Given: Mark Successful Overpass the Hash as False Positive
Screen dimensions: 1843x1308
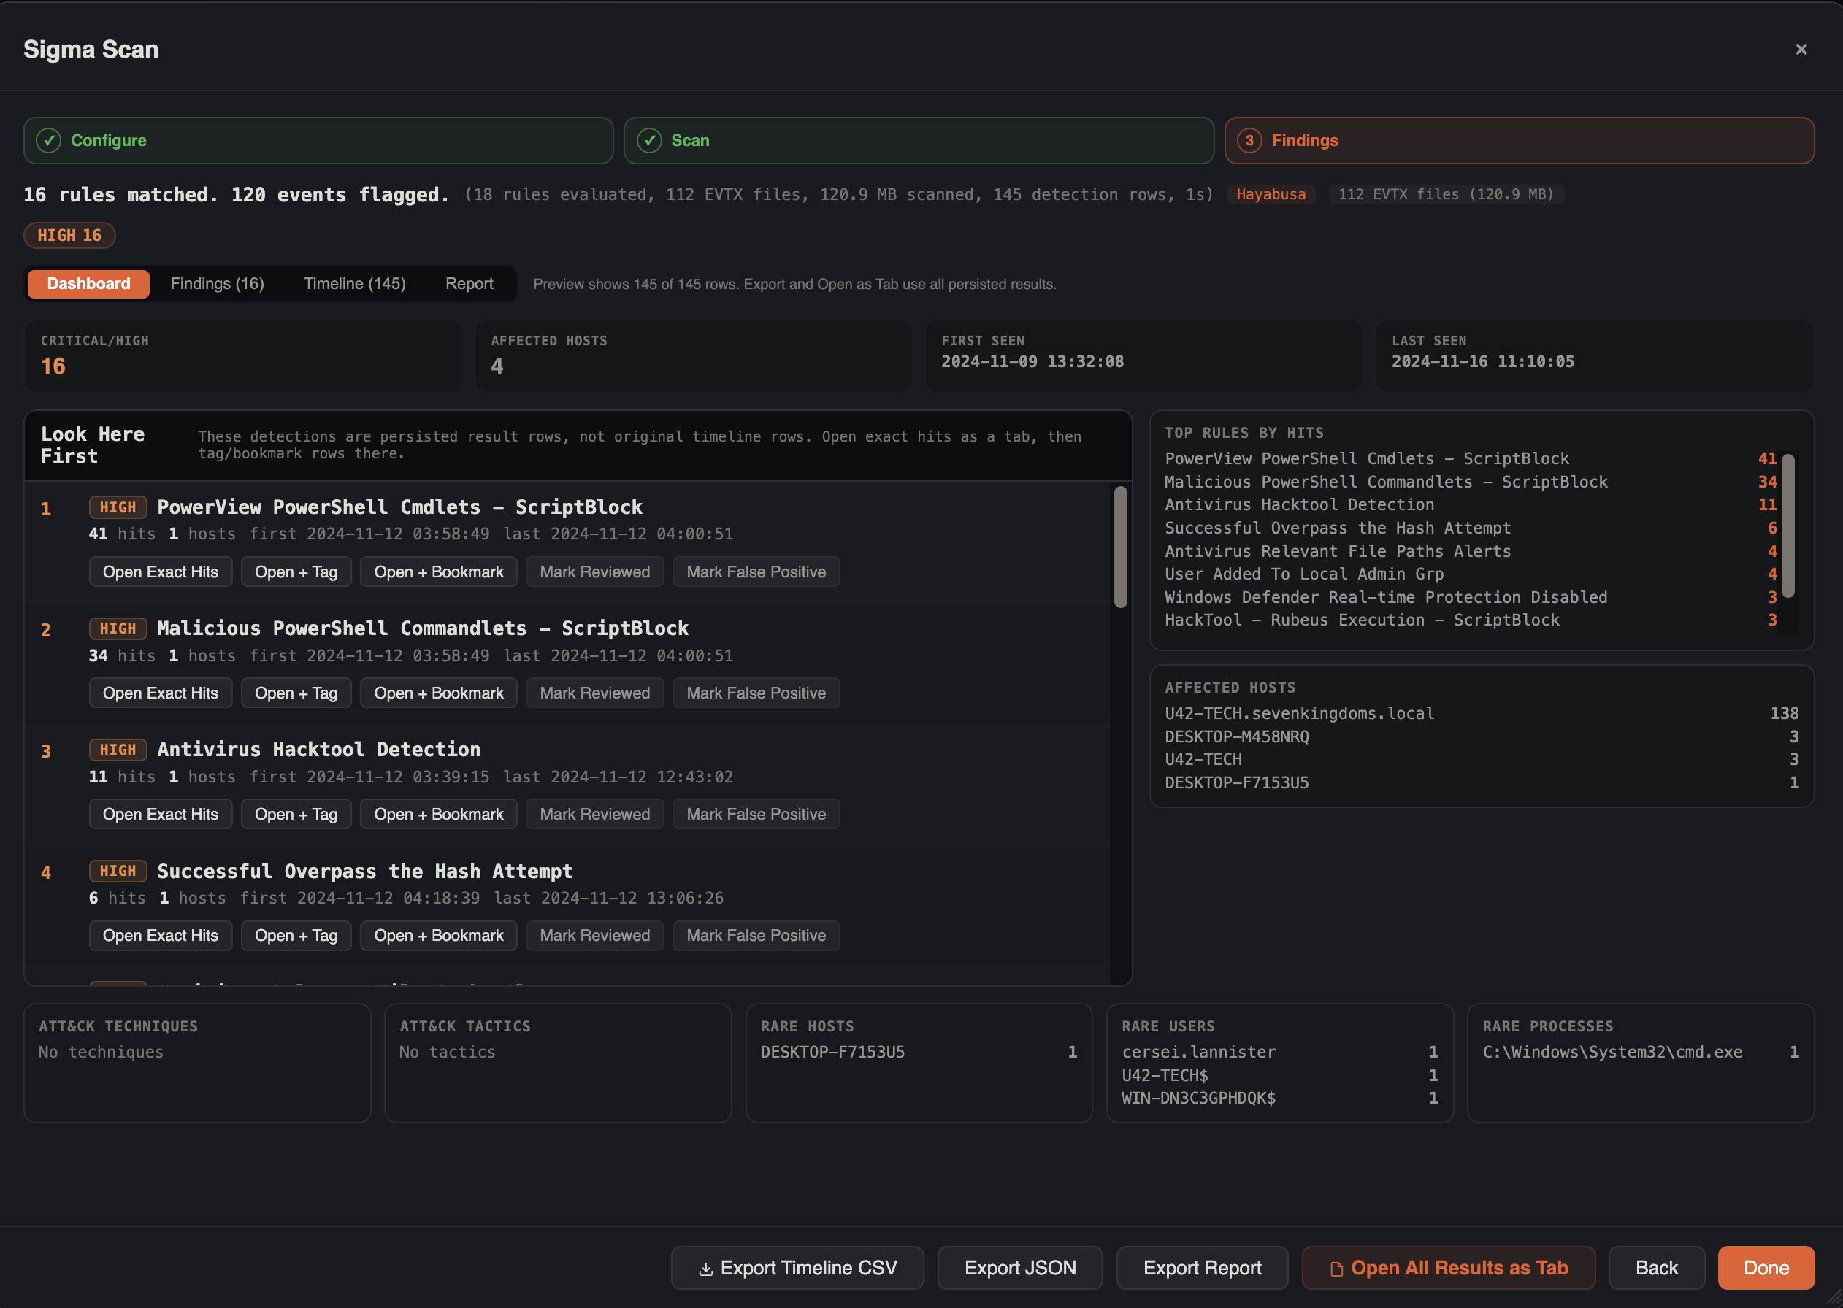Looking at the screenshot, I should coord(756,936).
